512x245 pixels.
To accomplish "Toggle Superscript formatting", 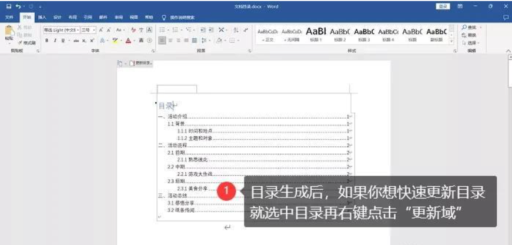I will coord(92,41).
